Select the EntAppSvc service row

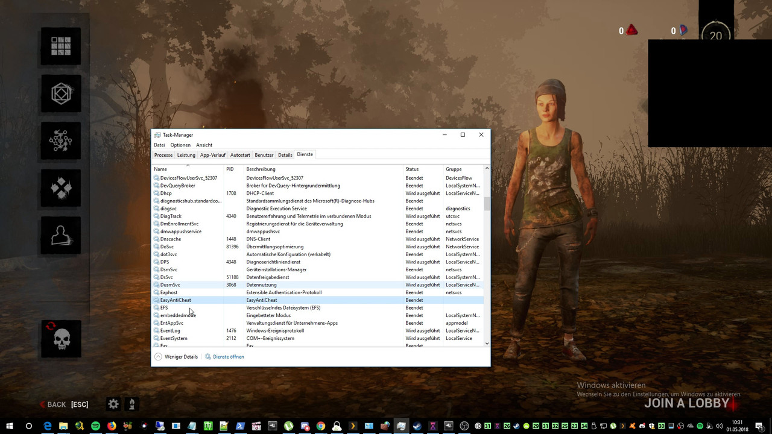click(318, 323)
